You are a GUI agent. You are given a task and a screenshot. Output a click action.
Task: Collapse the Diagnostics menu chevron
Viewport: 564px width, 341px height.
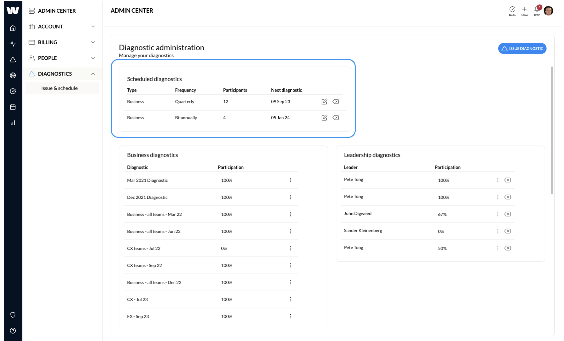click(93, 74)
